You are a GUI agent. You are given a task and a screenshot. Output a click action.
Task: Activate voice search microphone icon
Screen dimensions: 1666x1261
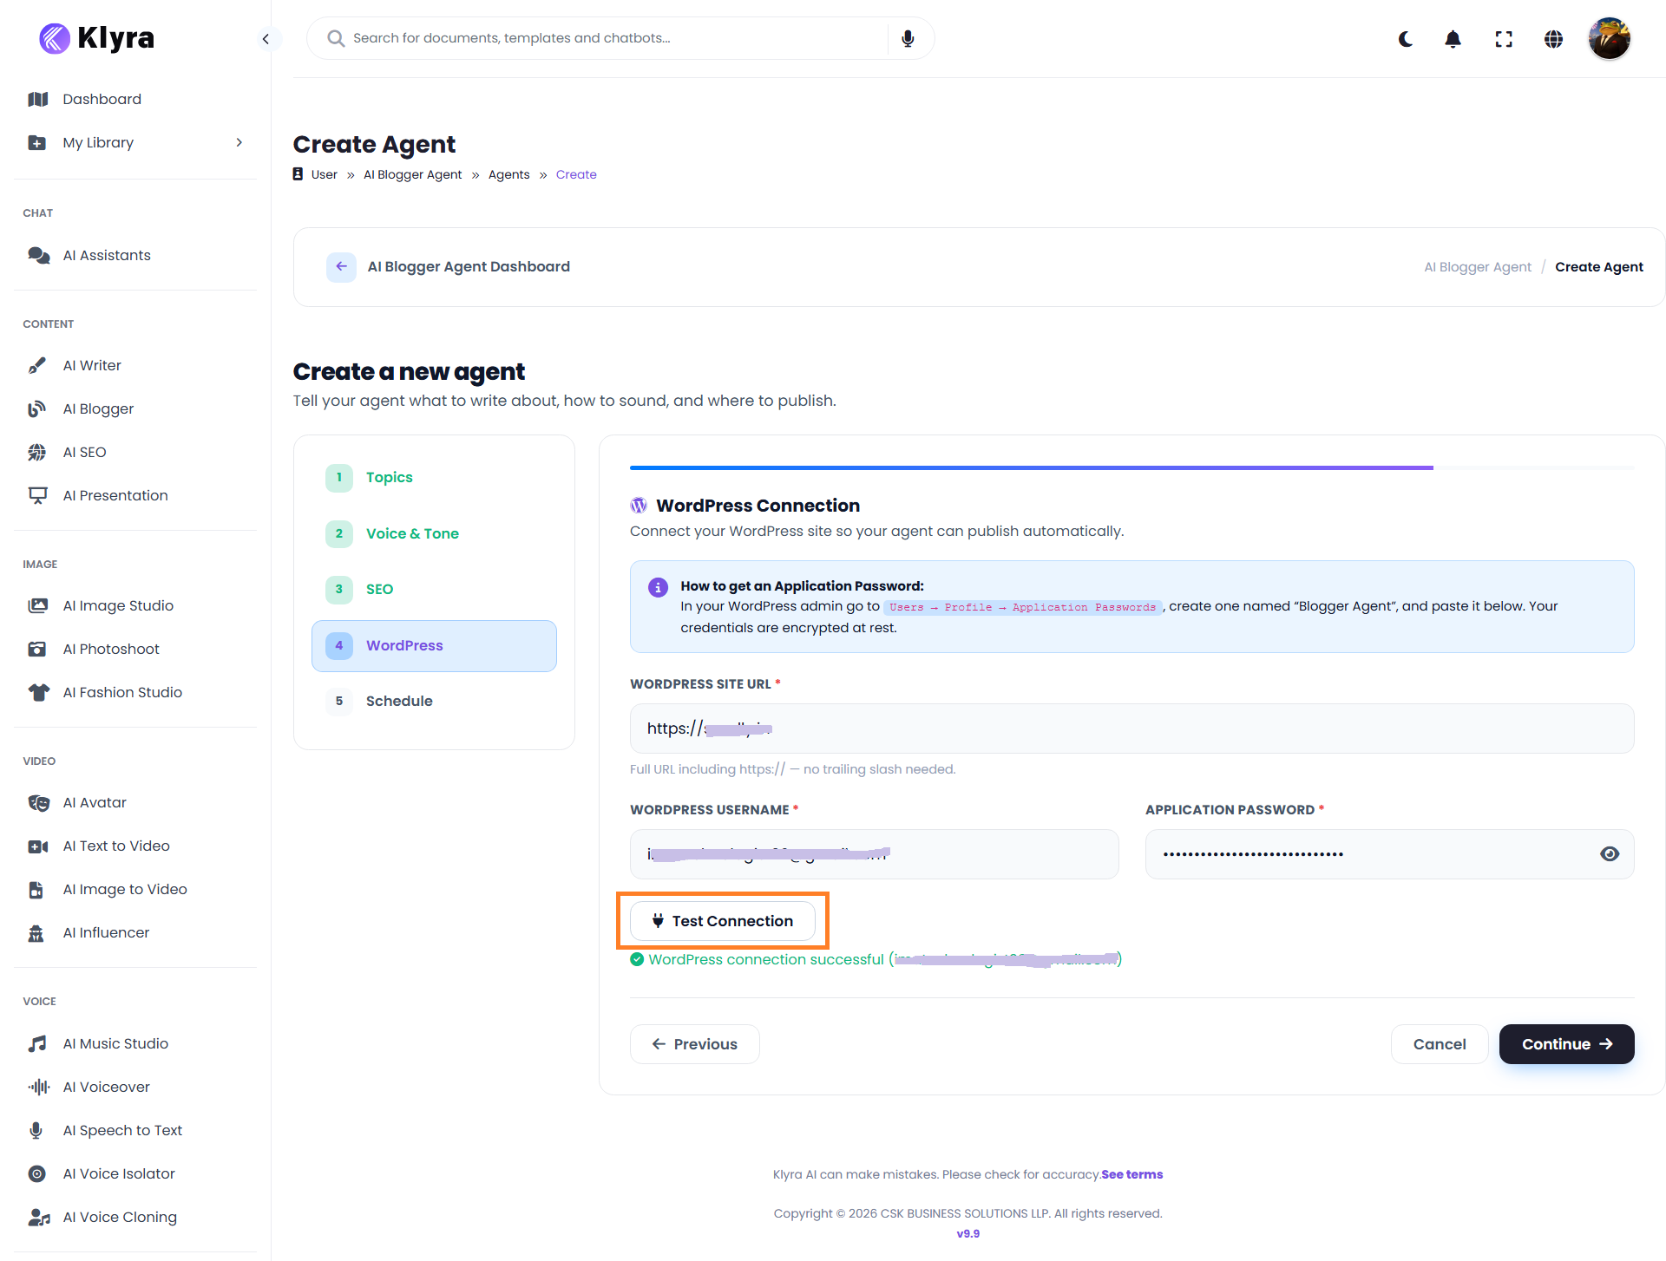[908, 38]
